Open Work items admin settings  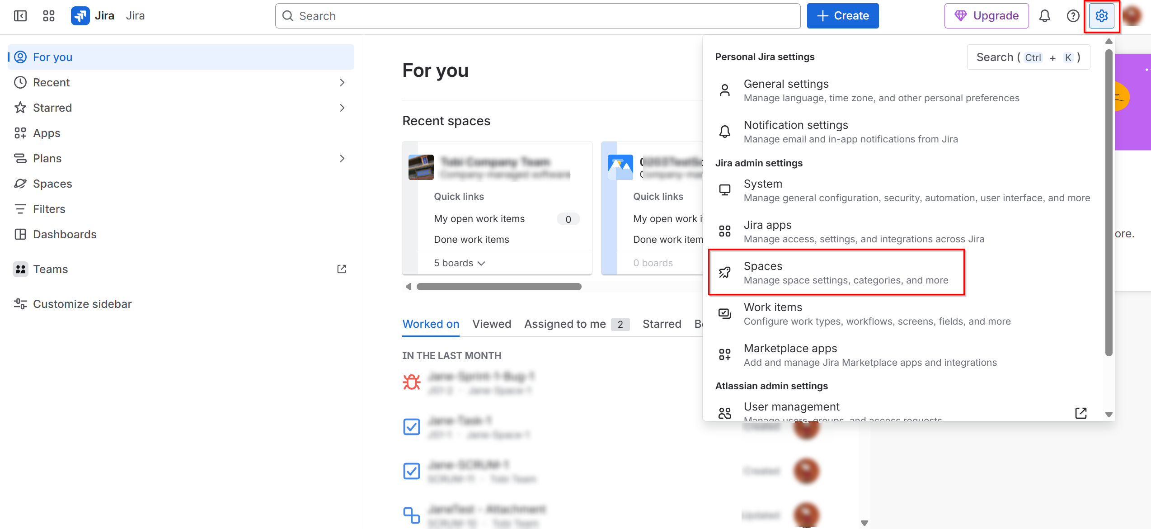pyautogui.click(x=836, y=314)
